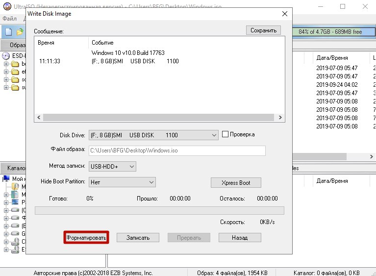Select the Мой компьютер tree root label
This screenshot has height=276, width=376.
[19, 178]
